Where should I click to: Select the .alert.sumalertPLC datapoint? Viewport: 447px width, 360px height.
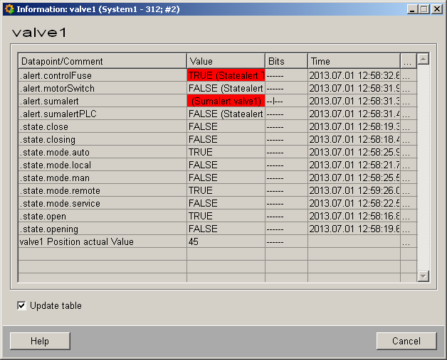coord(102,114)
